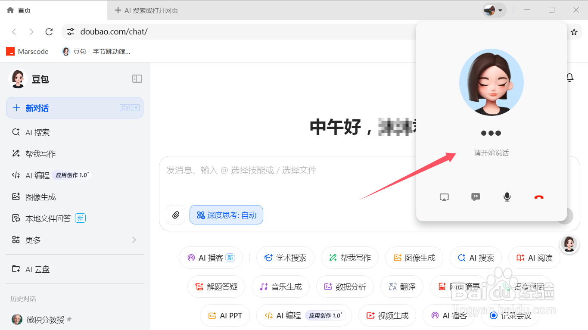Select the 解题答疑 skill chip
Screen dimensions: 588x330
pyautogui.click(x=216, y=286)
